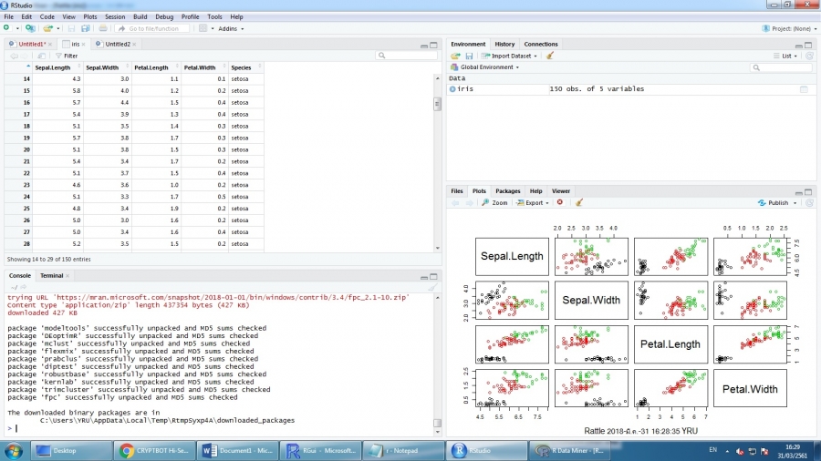The width and height of the screenshot is (821, 461).
Task: Click the Zoom plot button
Action: tap(494, 203)
